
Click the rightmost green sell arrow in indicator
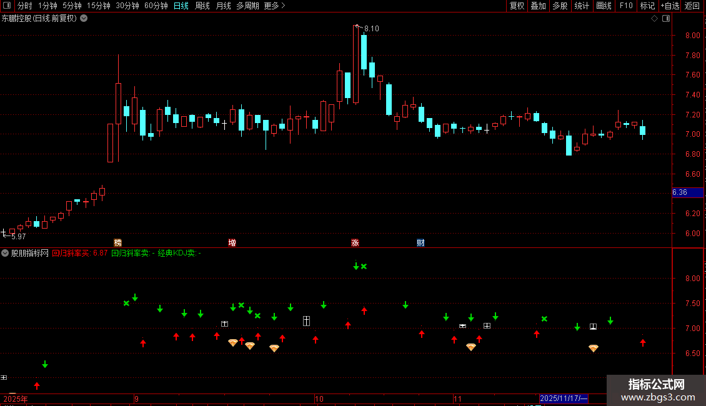[610, 320]
